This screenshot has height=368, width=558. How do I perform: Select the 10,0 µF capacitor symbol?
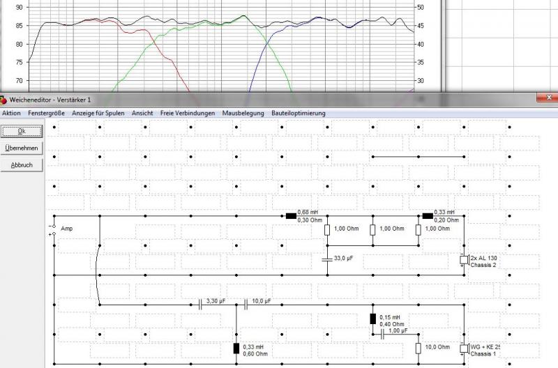(x=245, y=304)
